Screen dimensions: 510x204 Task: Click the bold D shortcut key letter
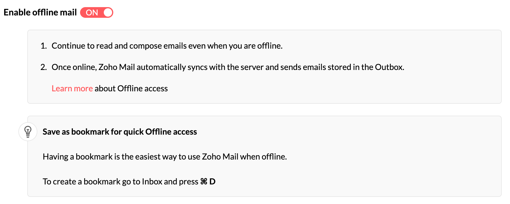point(212,181)
